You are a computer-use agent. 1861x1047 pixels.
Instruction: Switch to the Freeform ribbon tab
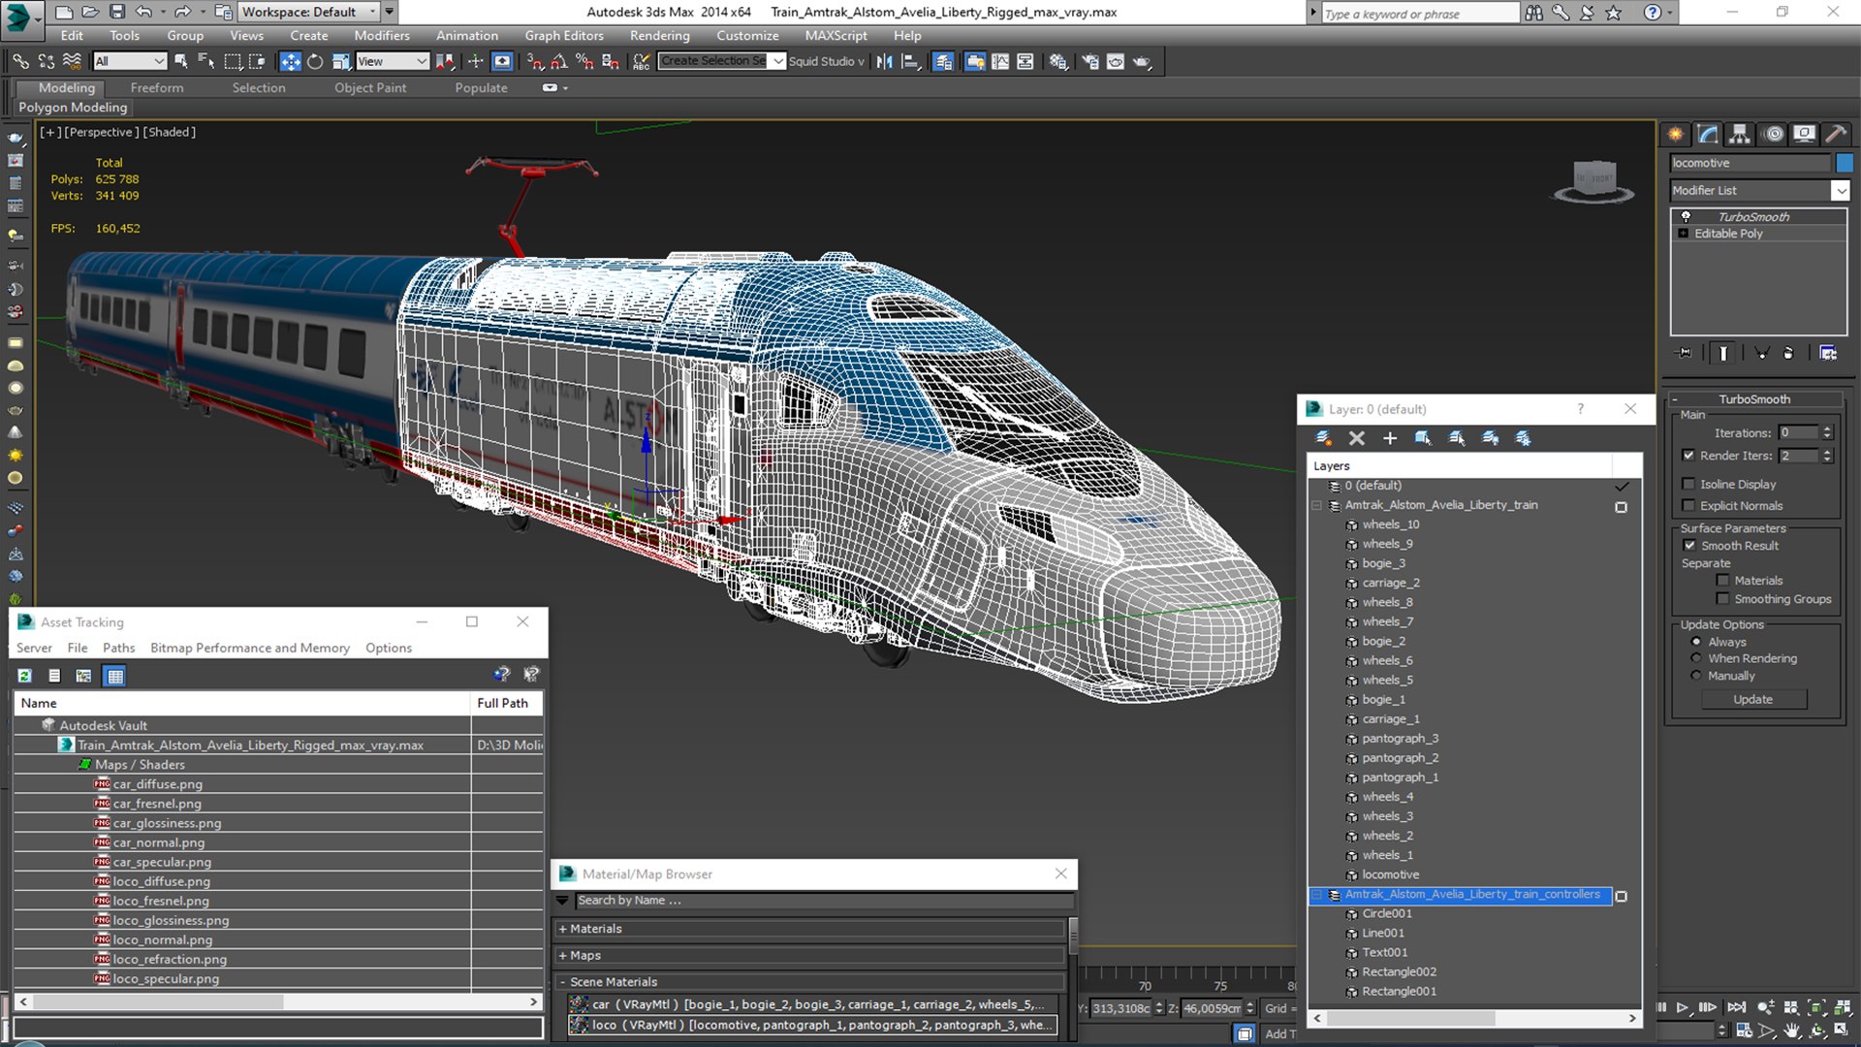click(x=157, y=87)
